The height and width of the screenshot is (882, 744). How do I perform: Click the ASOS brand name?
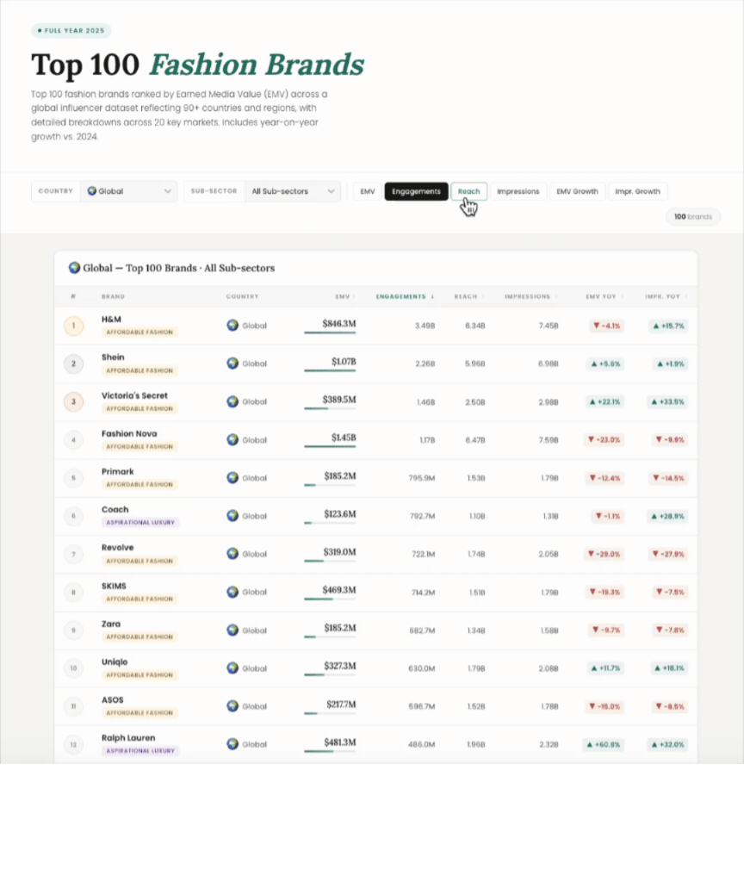tap(113, 699)
